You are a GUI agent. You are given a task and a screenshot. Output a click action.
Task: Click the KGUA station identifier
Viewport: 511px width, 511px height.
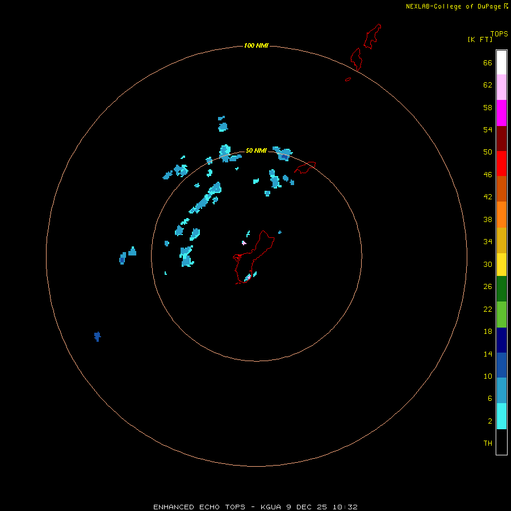271,507
